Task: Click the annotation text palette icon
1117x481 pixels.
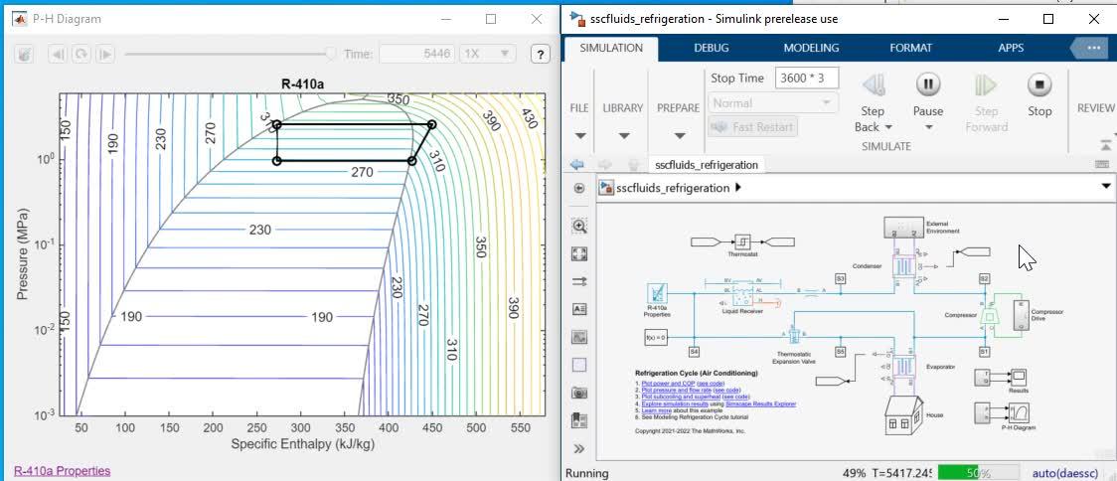Action: (579, 309)
